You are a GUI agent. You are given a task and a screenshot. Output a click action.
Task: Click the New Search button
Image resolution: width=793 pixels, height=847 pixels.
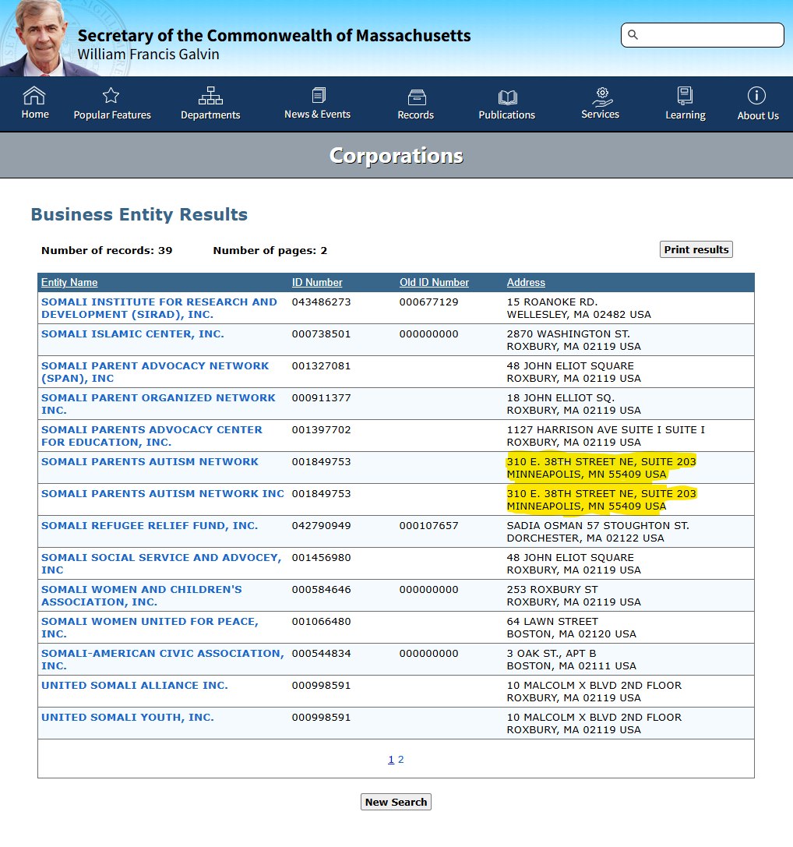pyautogui.click(x=396, y=802)
